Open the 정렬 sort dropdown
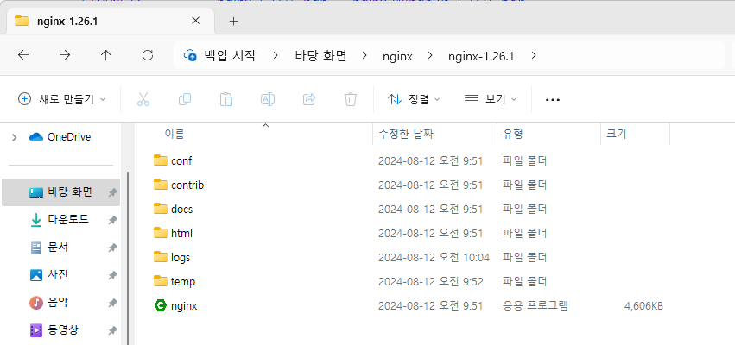 click(x=414, y=99)
